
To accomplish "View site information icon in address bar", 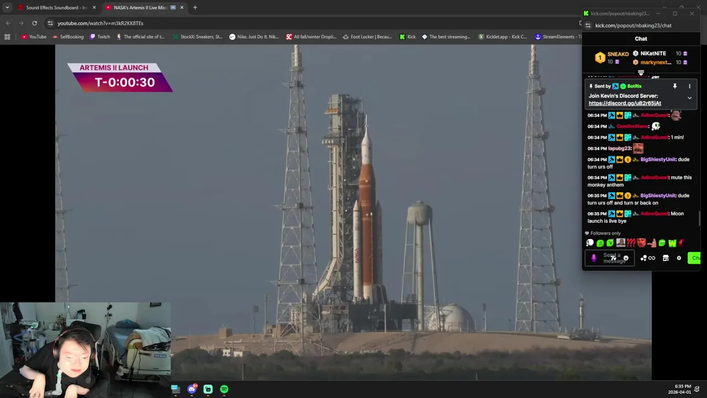I will [x=50, y=23].
